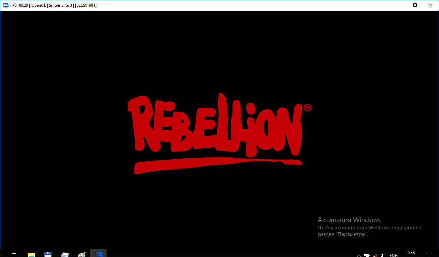Click the window title text 'Sniper Elite 3'

click(x=60, y=5)
